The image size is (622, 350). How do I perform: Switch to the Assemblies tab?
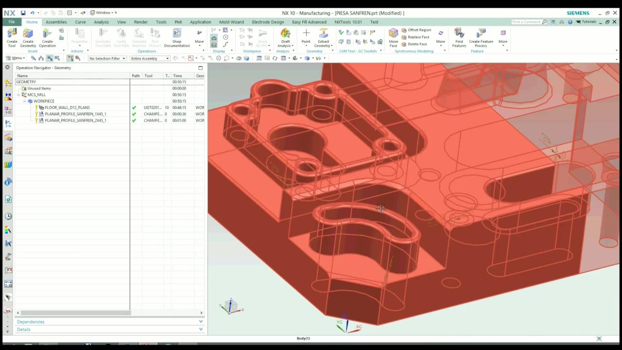click(x=56, y=22)
